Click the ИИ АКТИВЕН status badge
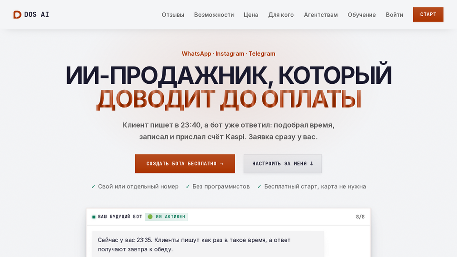 click(167, 217)
